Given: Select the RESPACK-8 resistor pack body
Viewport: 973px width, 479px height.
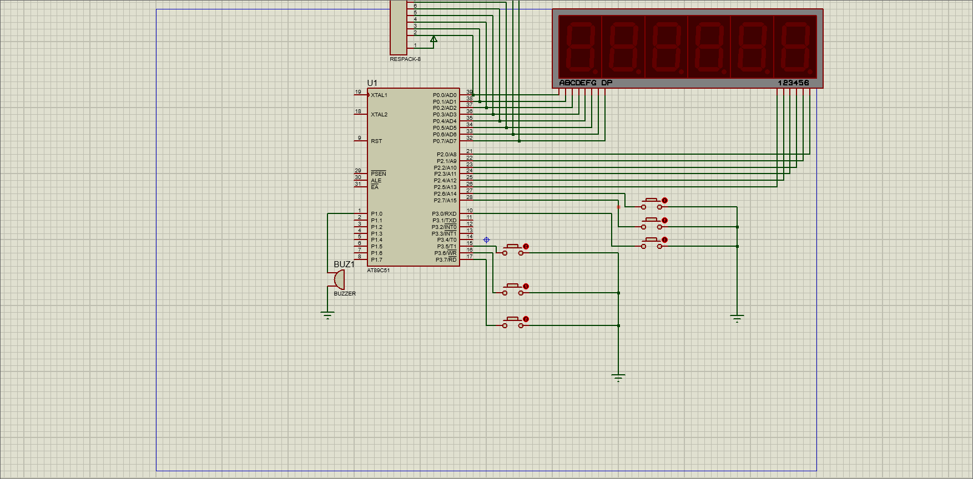Looking at the screenshot, I should tap(399, 27).
